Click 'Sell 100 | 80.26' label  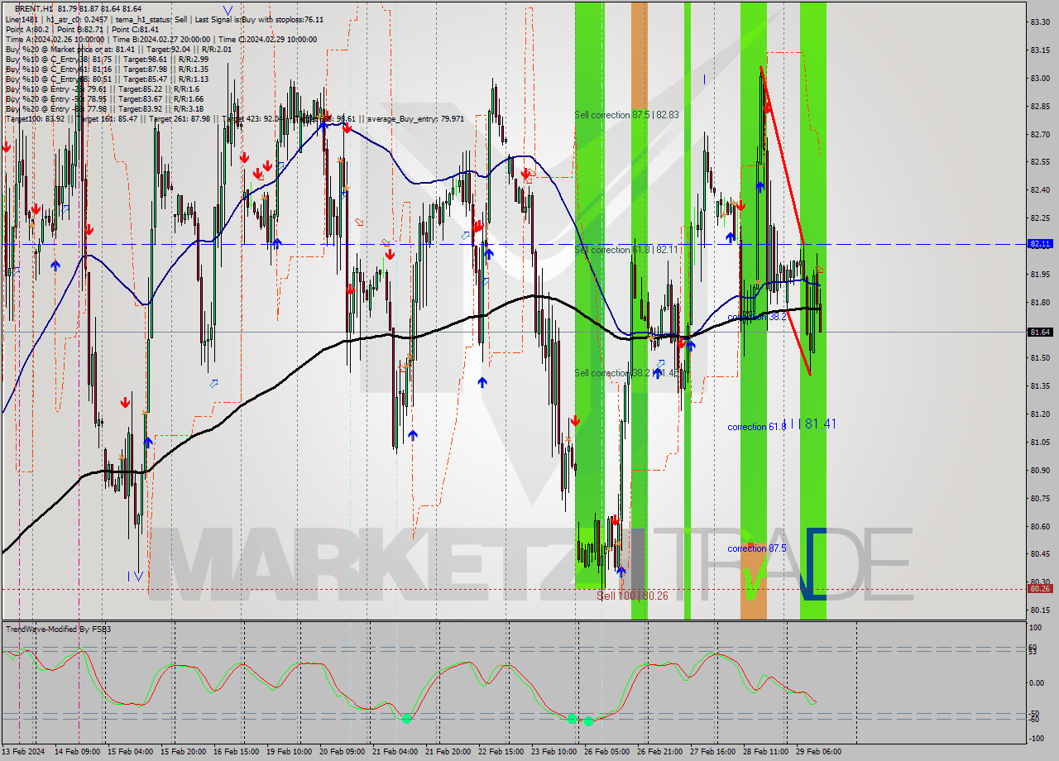[x=632, y=596]
